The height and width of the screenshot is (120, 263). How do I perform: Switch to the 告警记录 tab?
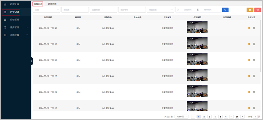point(38,4)
